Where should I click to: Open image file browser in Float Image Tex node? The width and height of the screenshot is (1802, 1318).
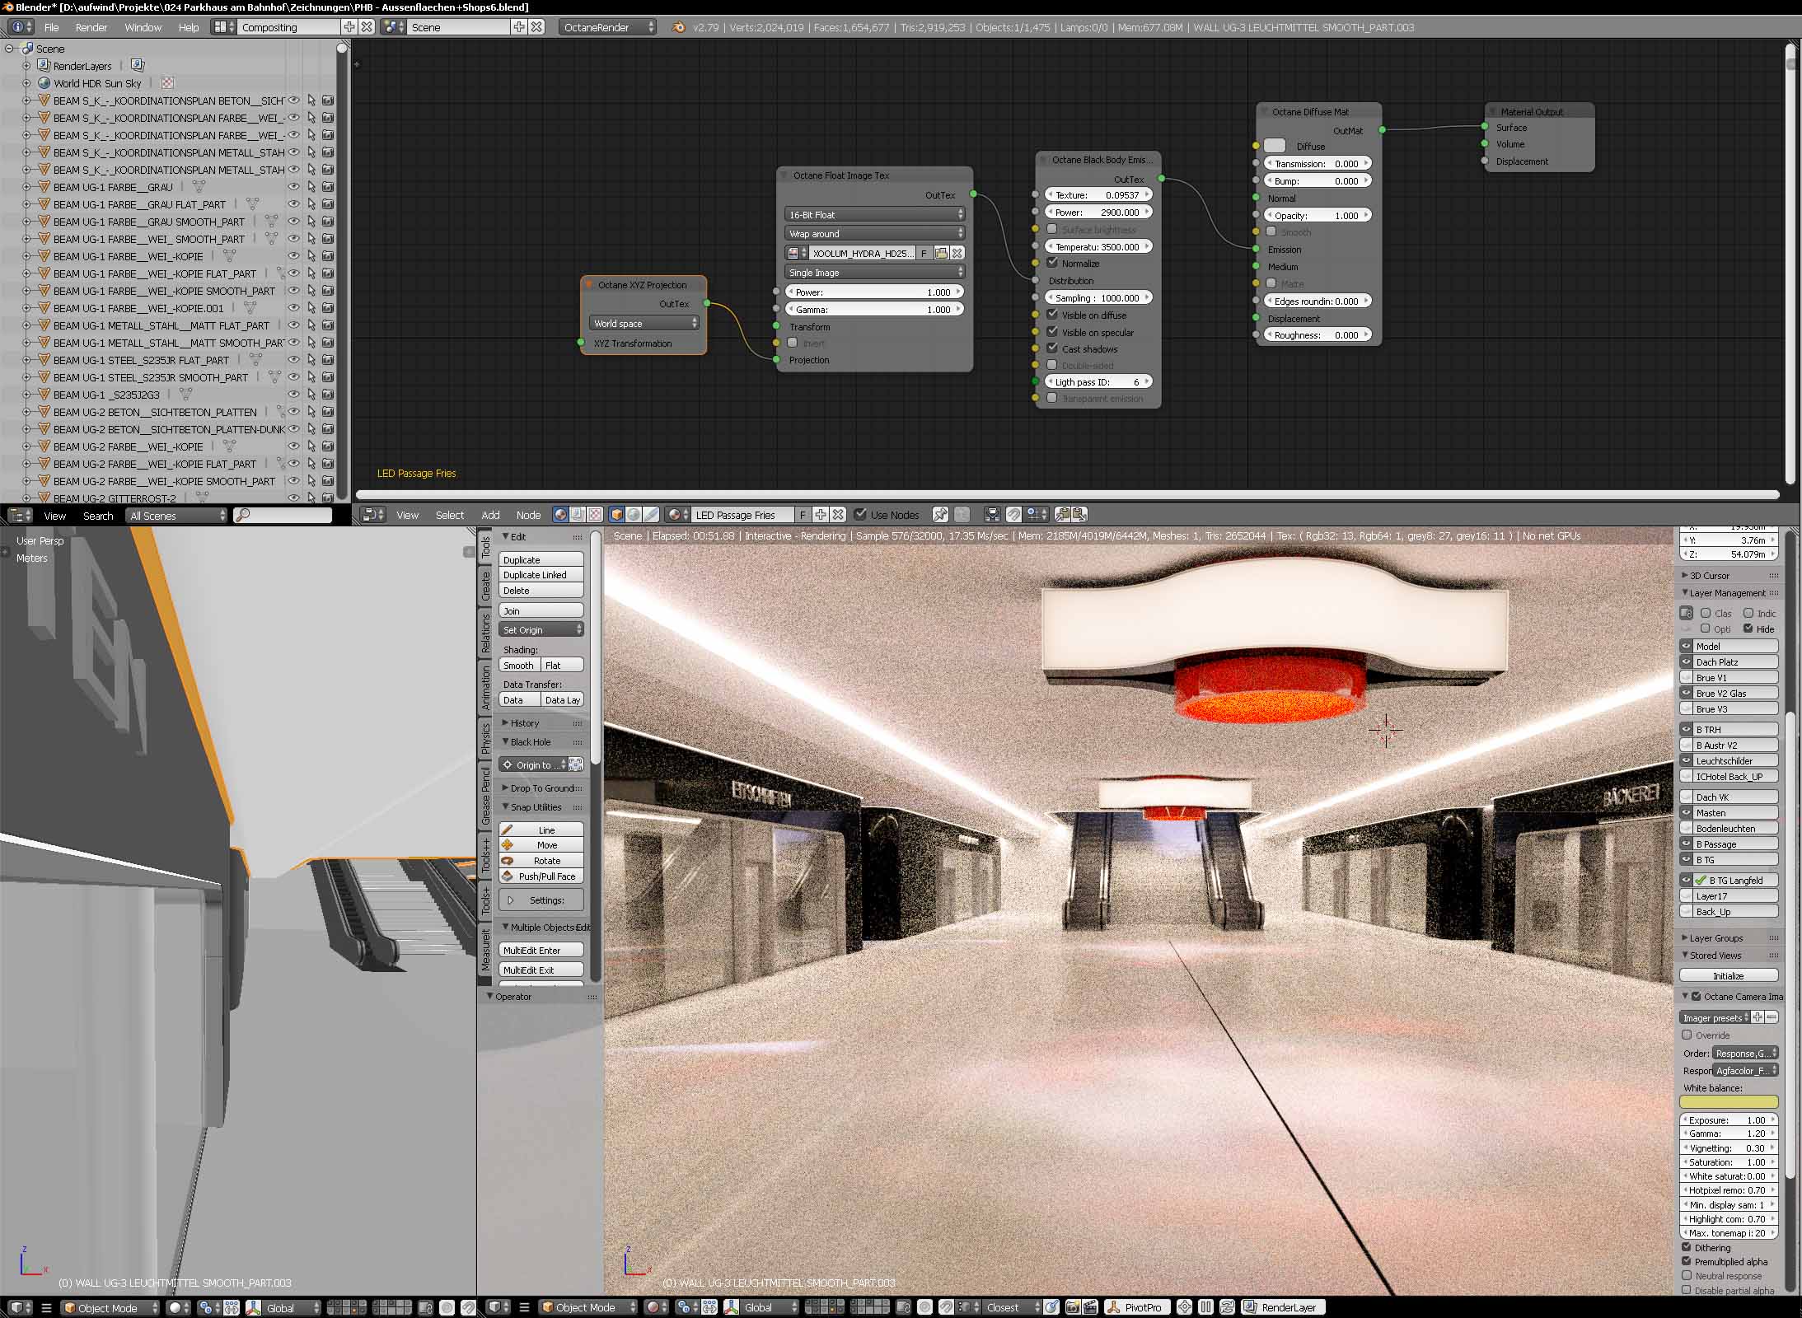coord(941,254)
